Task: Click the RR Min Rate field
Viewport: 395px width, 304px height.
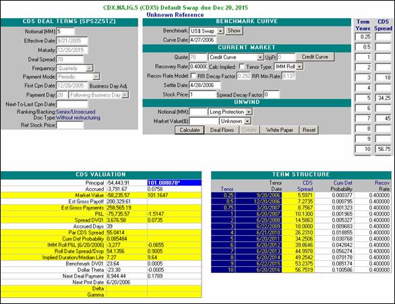Action: (x=288, y=75)
